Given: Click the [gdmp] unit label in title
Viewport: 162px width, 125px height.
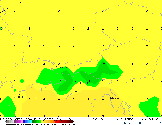Looking at the screenshot, I should pos(49,119).
